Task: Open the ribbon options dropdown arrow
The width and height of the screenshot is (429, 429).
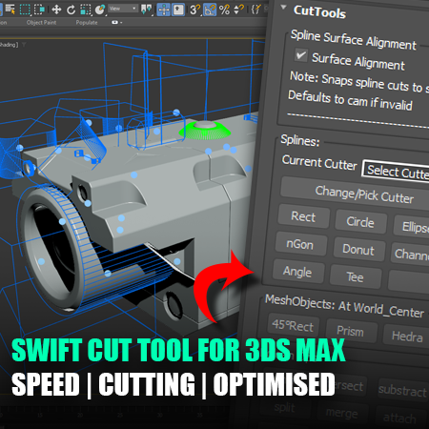Action: (121, 23)
